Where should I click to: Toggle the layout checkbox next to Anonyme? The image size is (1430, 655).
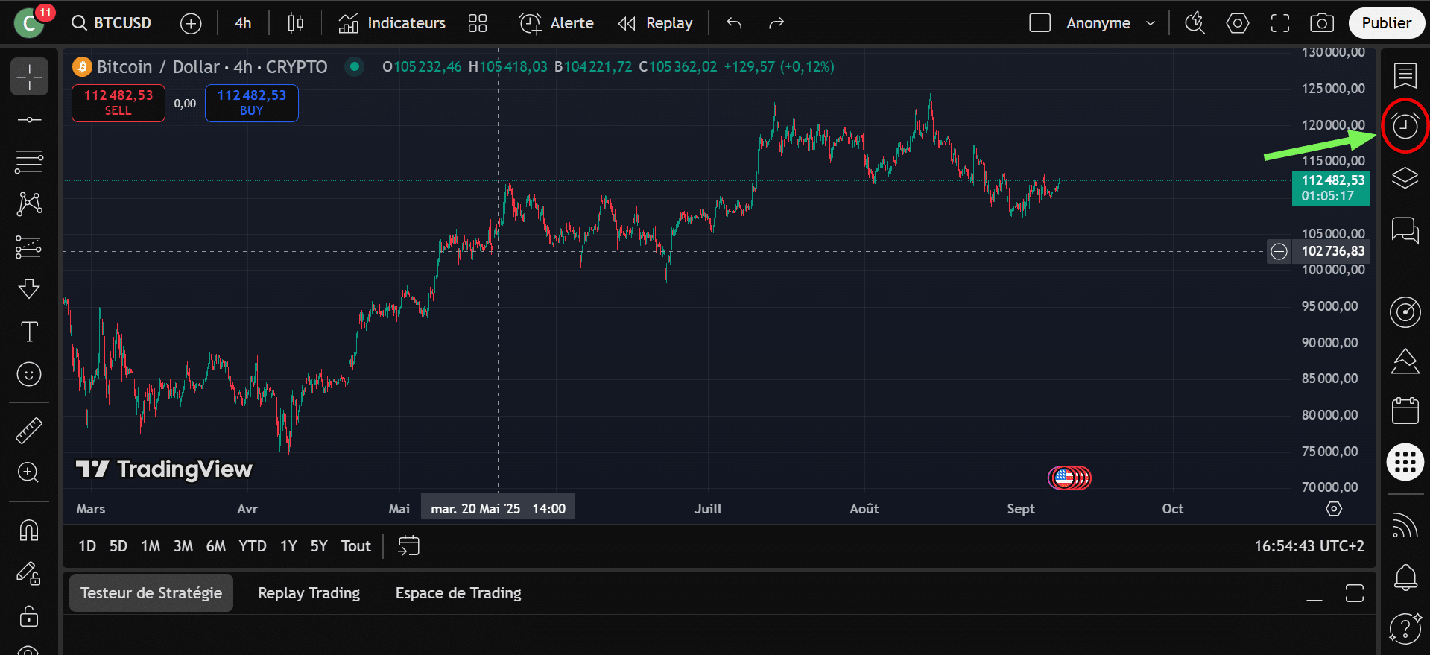pyautogui.click(x=1040, y=23)
